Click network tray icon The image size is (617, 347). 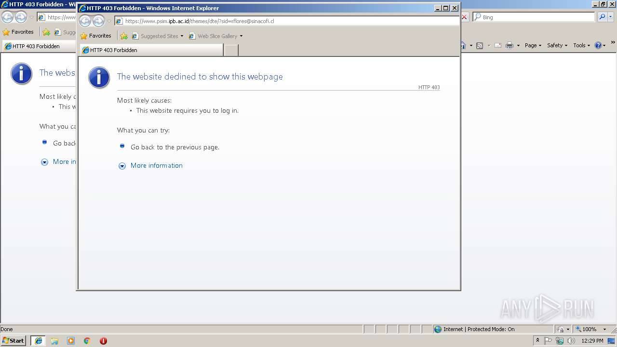click(560, 341)
